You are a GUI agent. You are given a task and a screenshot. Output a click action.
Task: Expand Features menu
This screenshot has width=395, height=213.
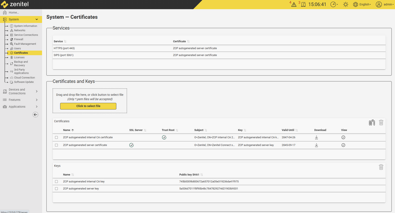(x=20, y=100)
